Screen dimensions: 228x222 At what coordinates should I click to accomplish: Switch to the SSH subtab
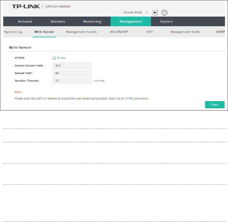(x=150, y=32)
